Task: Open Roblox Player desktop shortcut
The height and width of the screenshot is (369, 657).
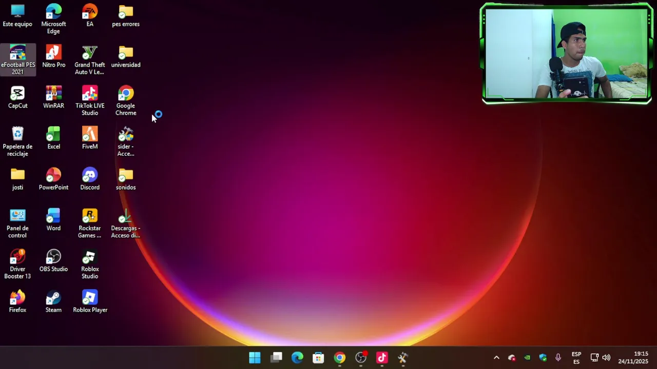Action: (90, 301)
